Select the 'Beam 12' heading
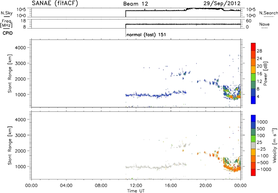This screenshot has height=193, width=278. pyautogui.click(x=136, y=4)
